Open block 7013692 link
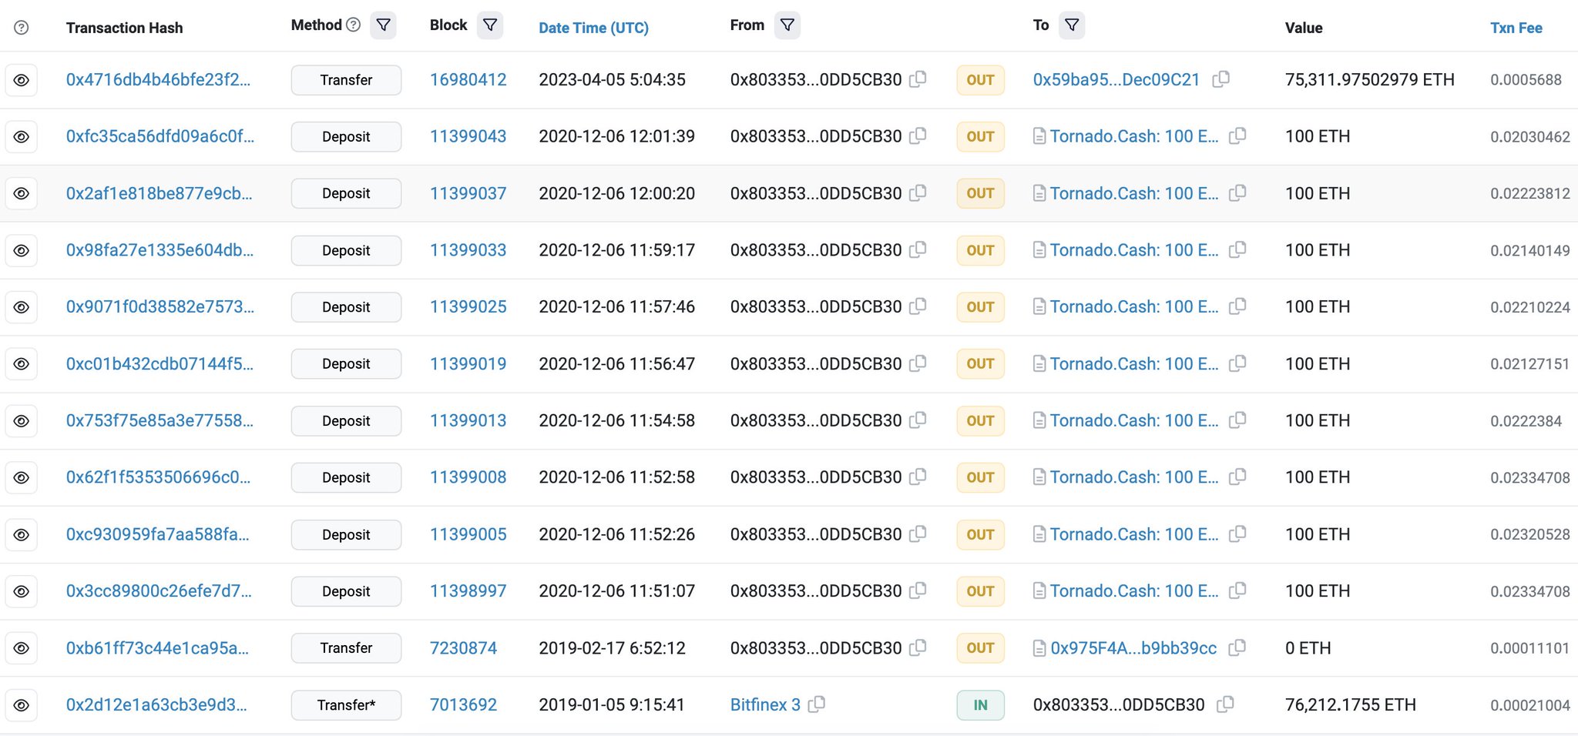 463,704
